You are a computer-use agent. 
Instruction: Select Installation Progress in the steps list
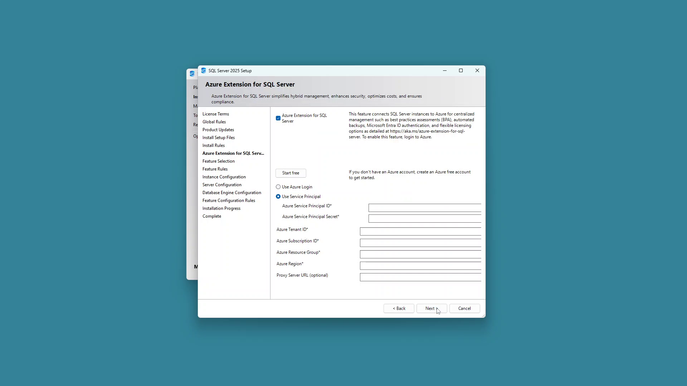point(221,208)
